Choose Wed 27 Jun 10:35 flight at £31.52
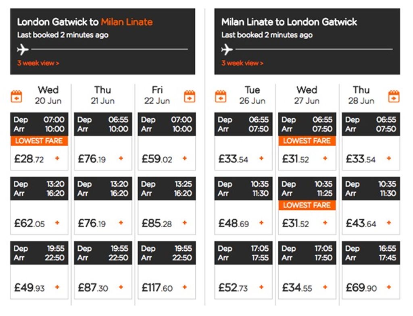 (307, 206)
